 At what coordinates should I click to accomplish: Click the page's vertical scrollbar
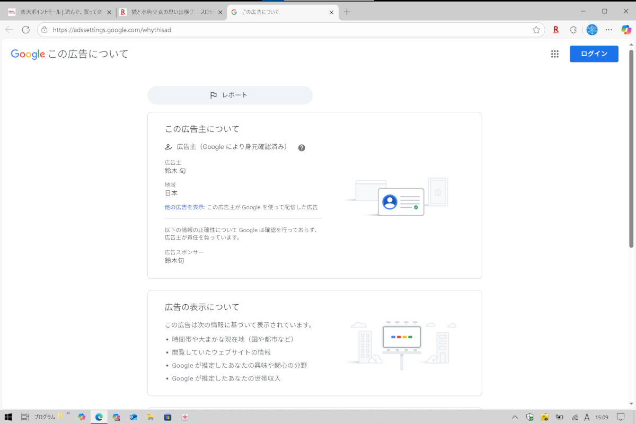pos(631,148)
